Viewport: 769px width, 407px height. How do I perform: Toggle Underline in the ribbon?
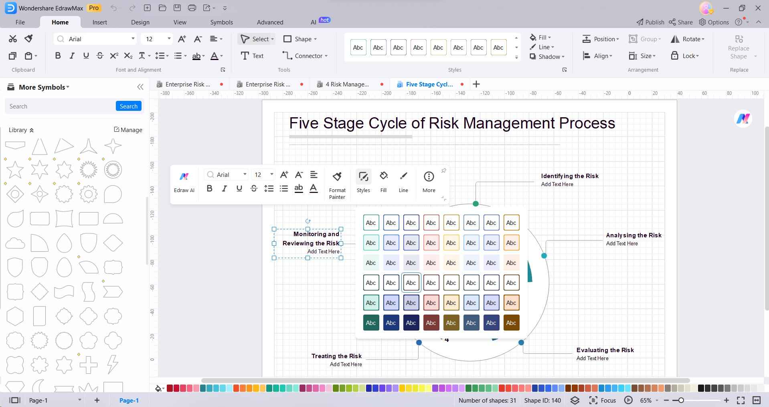click(86, 56)
